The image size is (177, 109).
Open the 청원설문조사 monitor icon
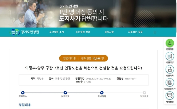170,82
